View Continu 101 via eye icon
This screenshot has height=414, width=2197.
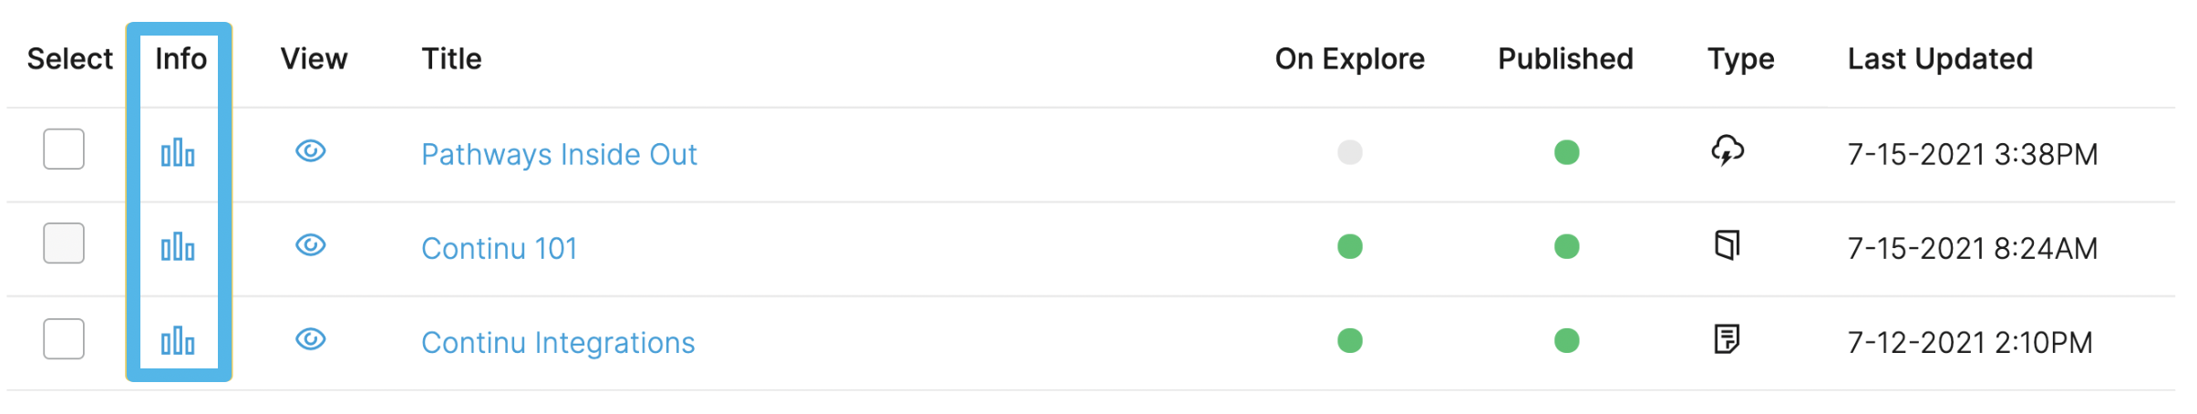(311, 244)
